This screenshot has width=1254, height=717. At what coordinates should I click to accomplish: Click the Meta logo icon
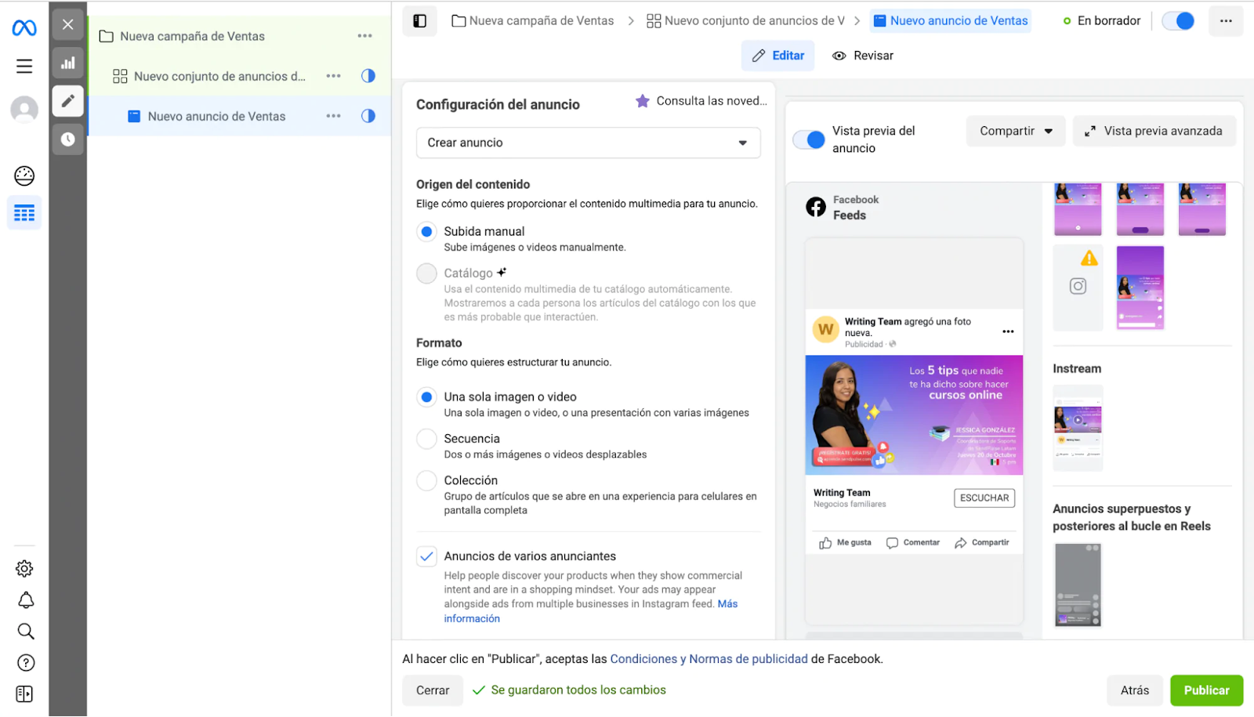[24, 28]
